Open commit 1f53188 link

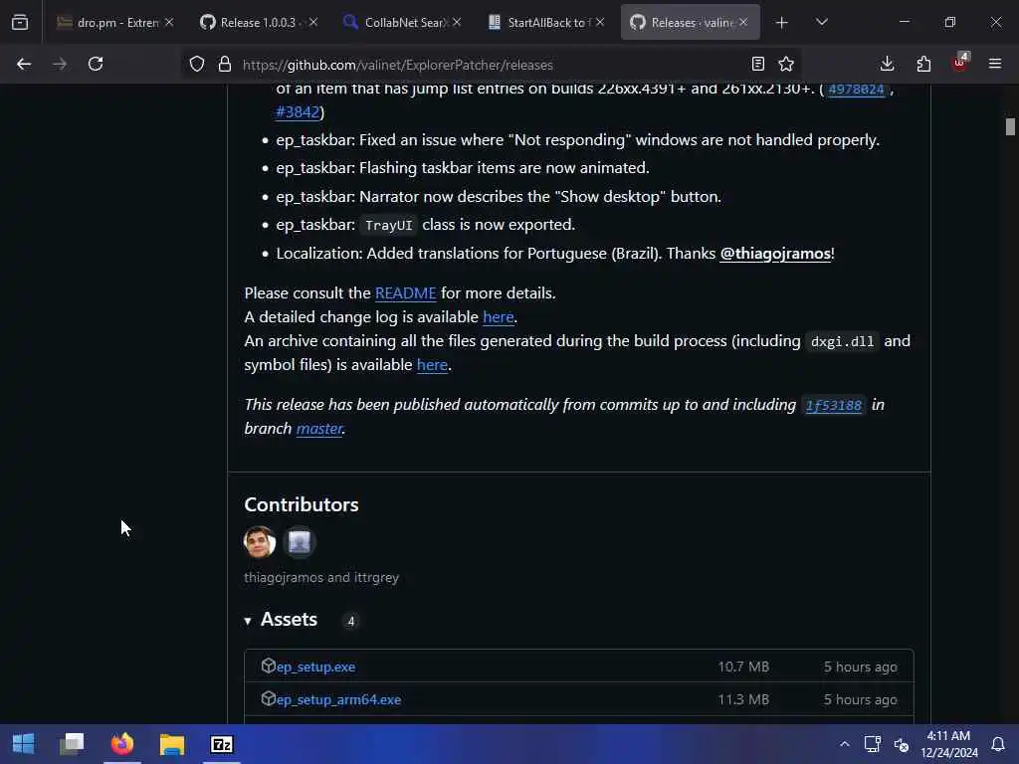(834, 406)
